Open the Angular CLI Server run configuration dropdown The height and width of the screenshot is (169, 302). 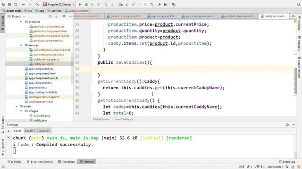[59, 4]
